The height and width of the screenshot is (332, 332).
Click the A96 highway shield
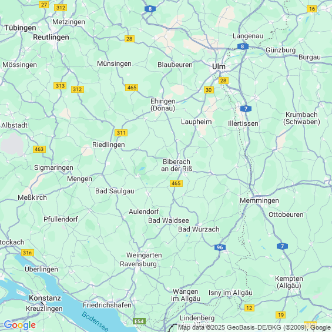[220, 247]
